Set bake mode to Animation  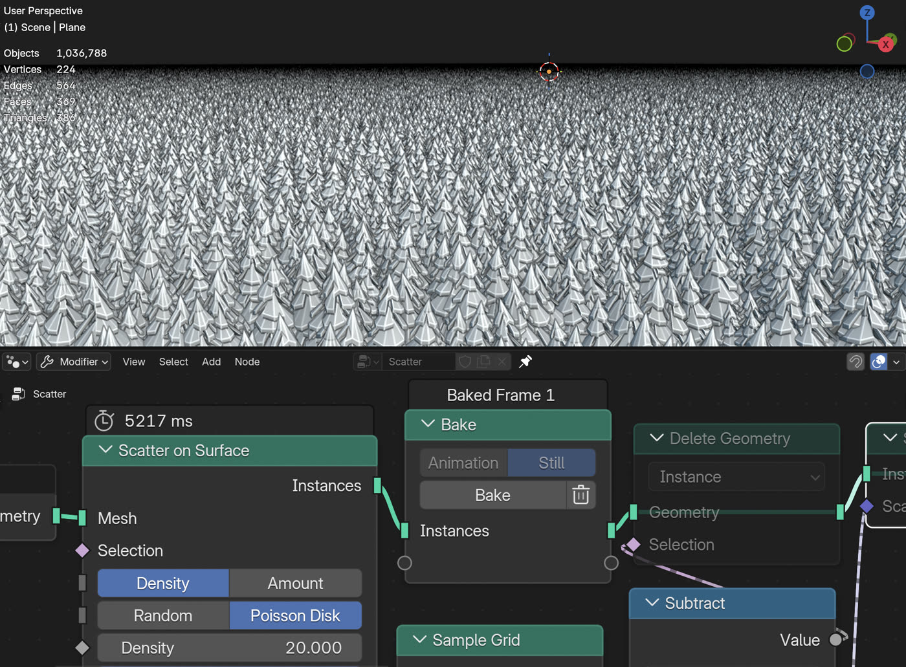point(463,463)
